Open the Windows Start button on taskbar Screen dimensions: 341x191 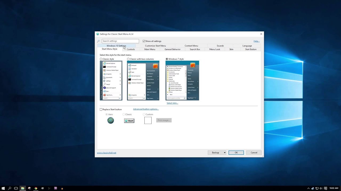3,188
